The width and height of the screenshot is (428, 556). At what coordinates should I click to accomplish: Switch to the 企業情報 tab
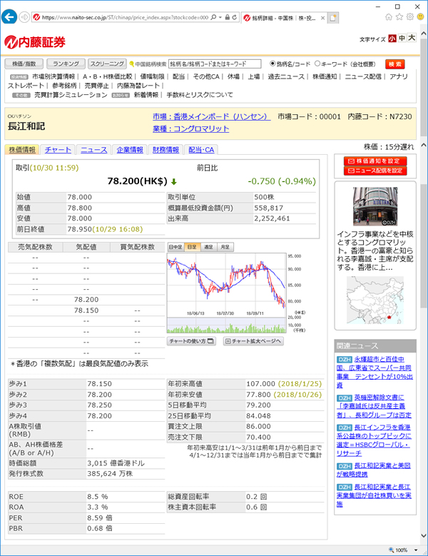coord(129,150)
